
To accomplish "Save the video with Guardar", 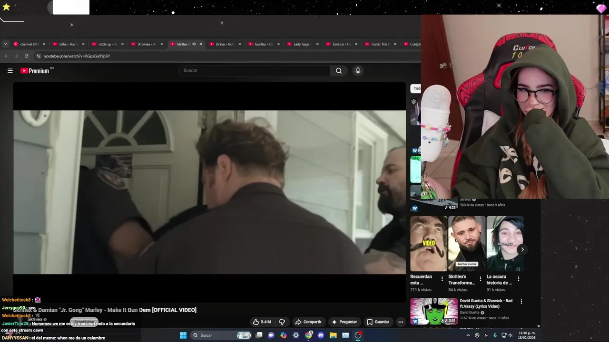I will coord(378,322).
